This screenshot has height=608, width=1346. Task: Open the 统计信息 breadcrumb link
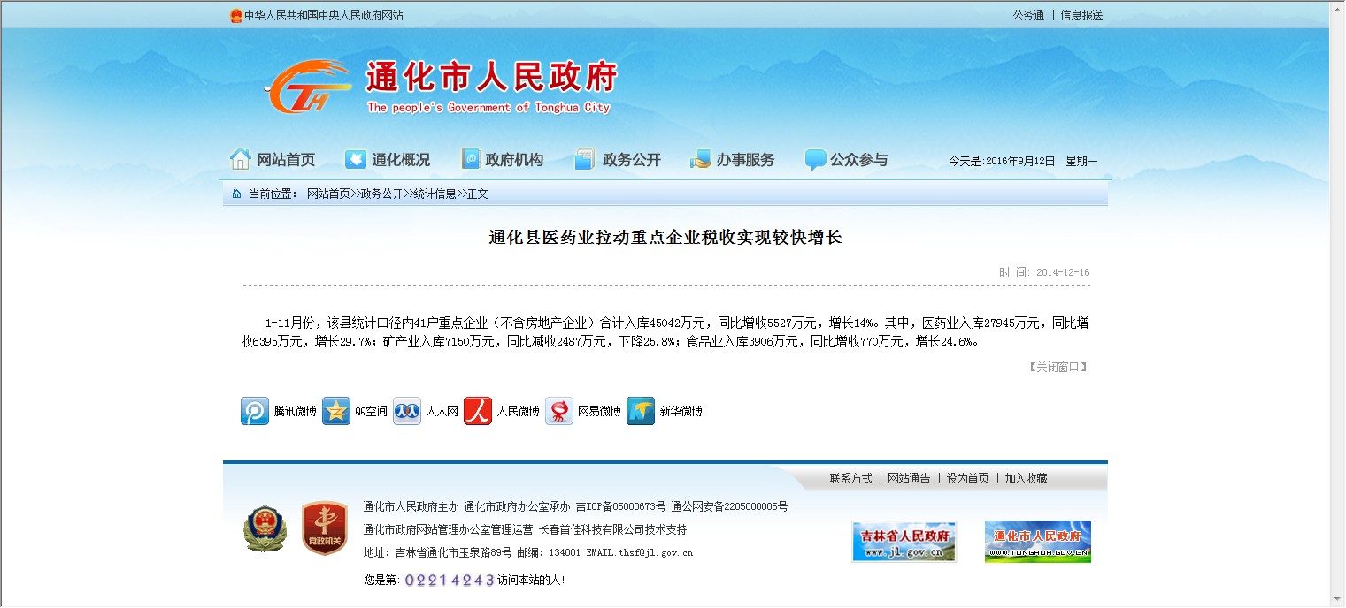(435, 194)
